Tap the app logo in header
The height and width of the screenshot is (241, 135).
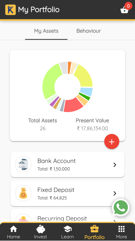click(x=10, y=10)
